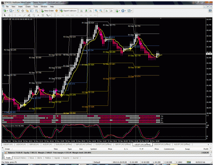Open the New Chart dropdown arrow

tap(7, 11)
